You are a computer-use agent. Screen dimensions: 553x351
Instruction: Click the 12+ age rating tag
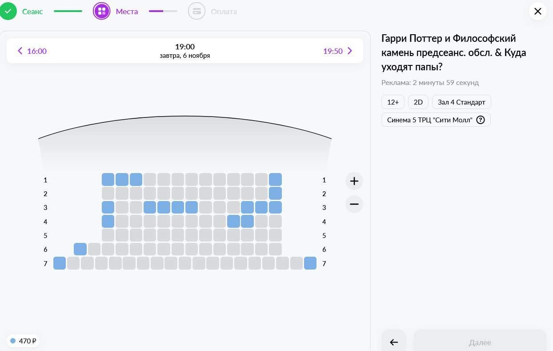pyautogui.click(x=393, y=102)
